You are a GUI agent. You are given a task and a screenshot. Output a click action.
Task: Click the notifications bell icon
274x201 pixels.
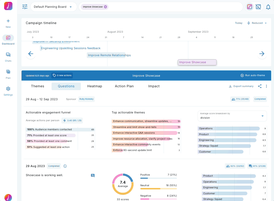268,7
